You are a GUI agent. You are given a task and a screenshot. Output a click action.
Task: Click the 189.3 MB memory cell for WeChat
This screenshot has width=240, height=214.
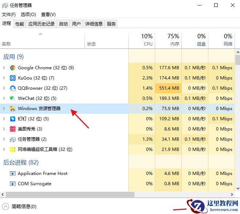coord(169,98)
